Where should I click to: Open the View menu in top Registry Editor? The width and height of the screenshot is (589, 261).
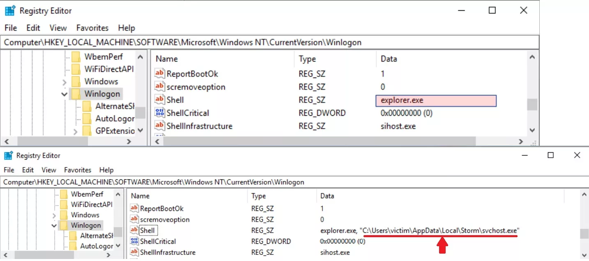click(58, 28)
